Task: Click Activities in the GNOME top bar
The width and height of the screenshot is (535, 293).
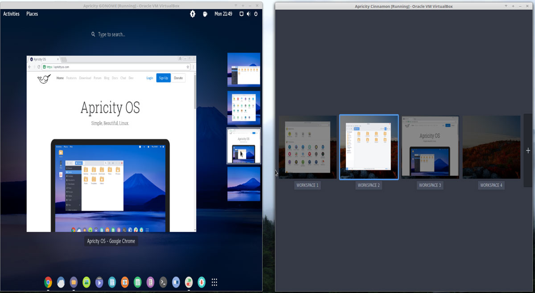Action: (12, 14)
